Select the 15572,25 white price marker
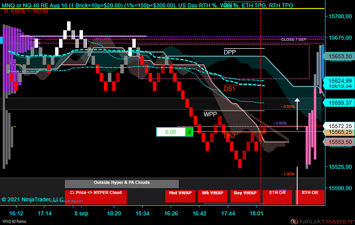Screen dimensions: 355x225 (339, 126)
